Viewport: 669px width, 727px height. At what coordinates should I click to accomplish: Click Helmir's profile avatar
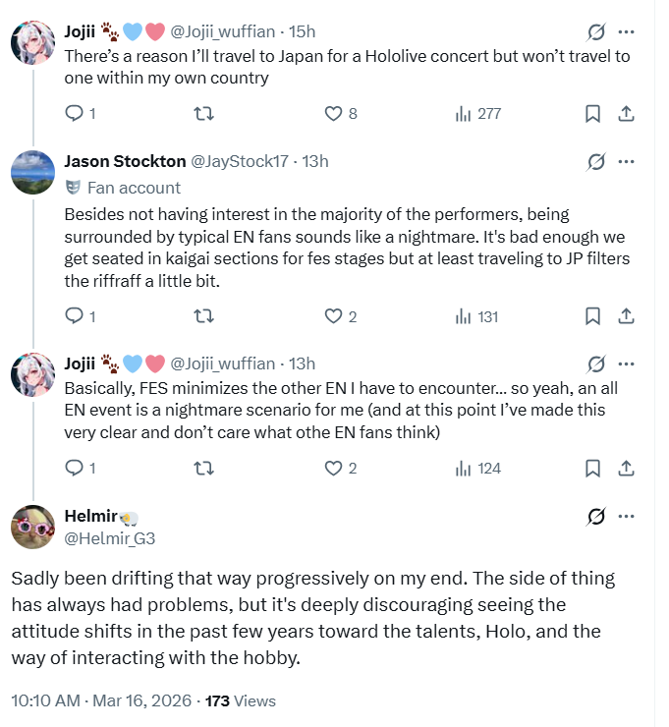click(x=32, y=527)
